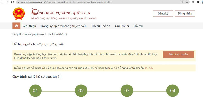This screenshot has height=98, width=203.
Task: Click the share page icon in address bar
Action: coord(182,2)
